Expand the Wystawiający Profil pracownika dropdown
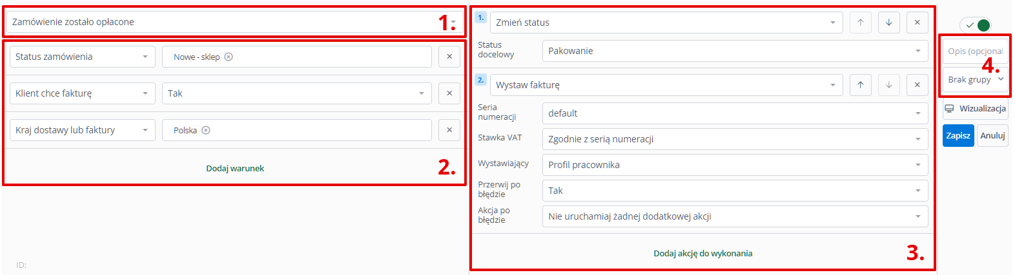Screen dimensions: 1015x275 coord(735,165)
